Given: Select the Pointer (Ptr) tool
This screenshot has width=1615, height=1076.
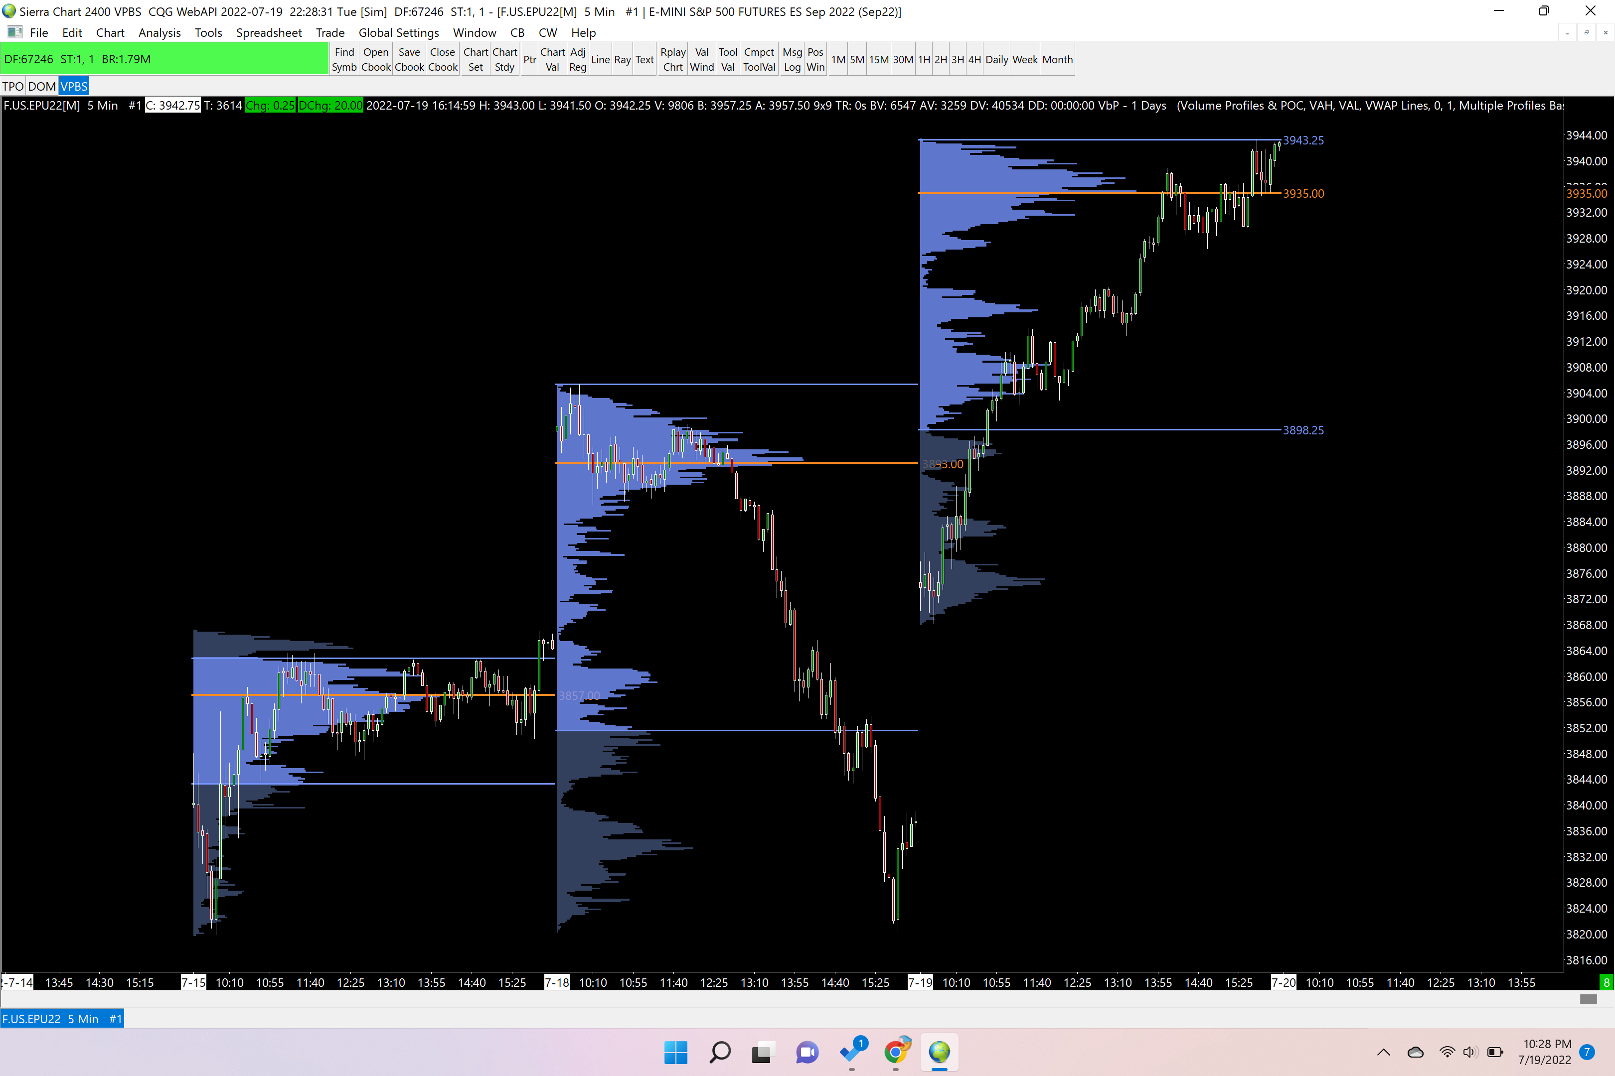Looking at the screenshot, I should tap(529, 60).
